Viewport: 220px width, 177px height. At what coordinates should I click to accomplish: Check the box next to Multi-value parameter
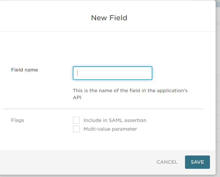point(76,129)
